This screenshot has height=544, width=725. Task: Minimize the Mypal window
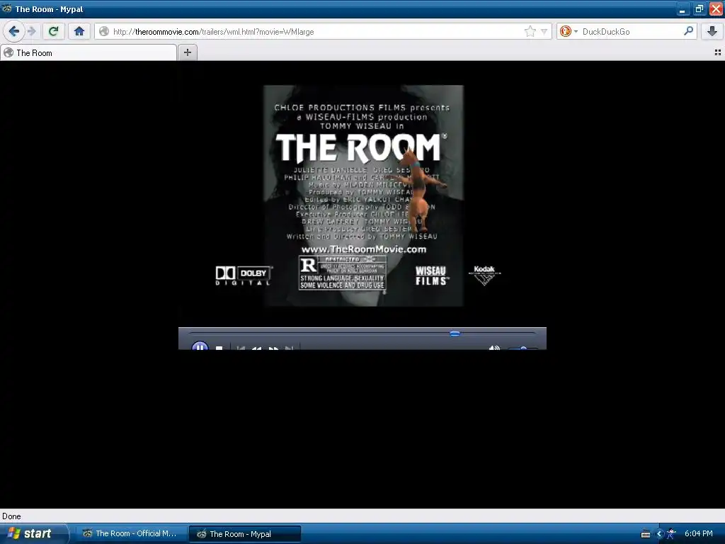(683, 8)
